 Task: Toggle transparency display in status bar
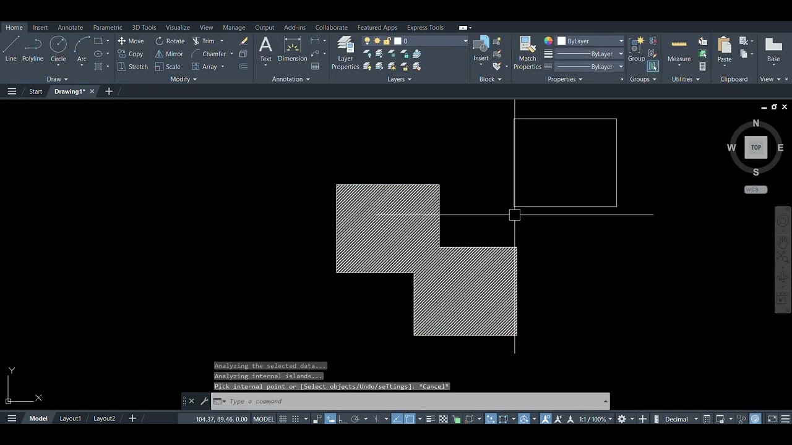[443, 419]
